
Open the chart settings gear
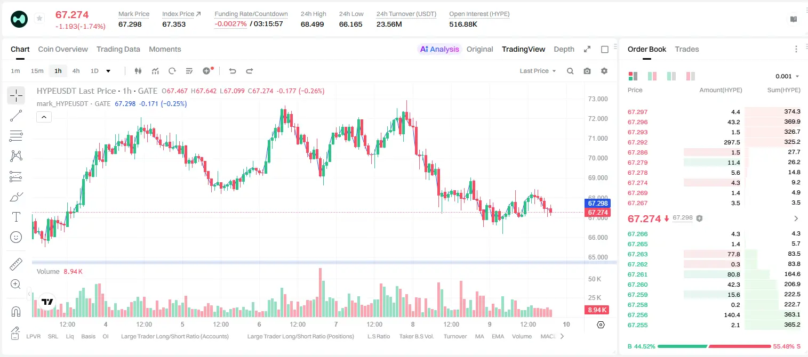(604, 71)
